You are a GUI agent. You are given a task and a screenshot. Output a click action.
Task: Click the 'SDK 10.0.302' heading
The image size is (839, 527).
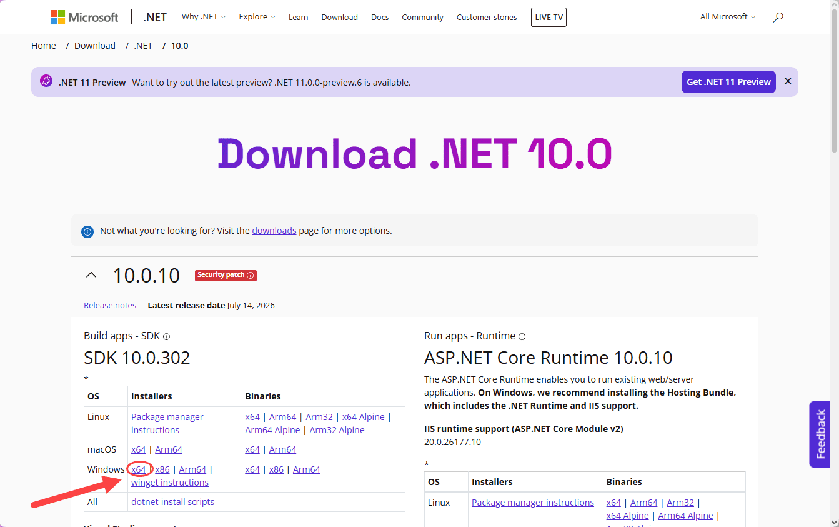coord(137,358)
